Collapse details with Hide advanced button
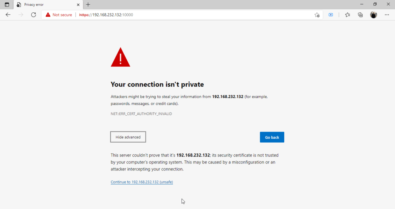395x209 pixels. click(x=128, y=137)
